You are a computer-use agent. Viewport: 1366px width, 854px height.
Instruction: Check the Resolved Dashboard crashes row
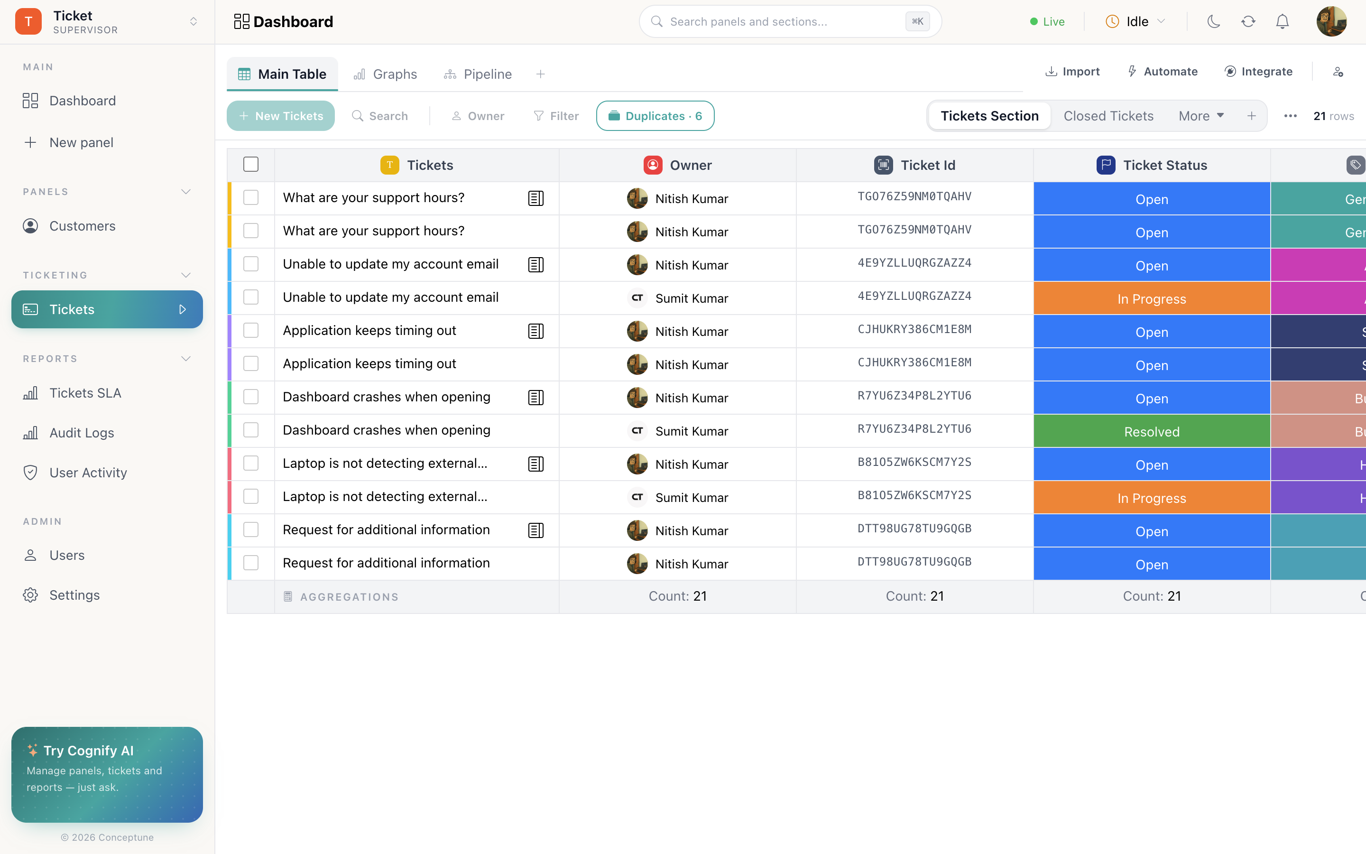250,430
